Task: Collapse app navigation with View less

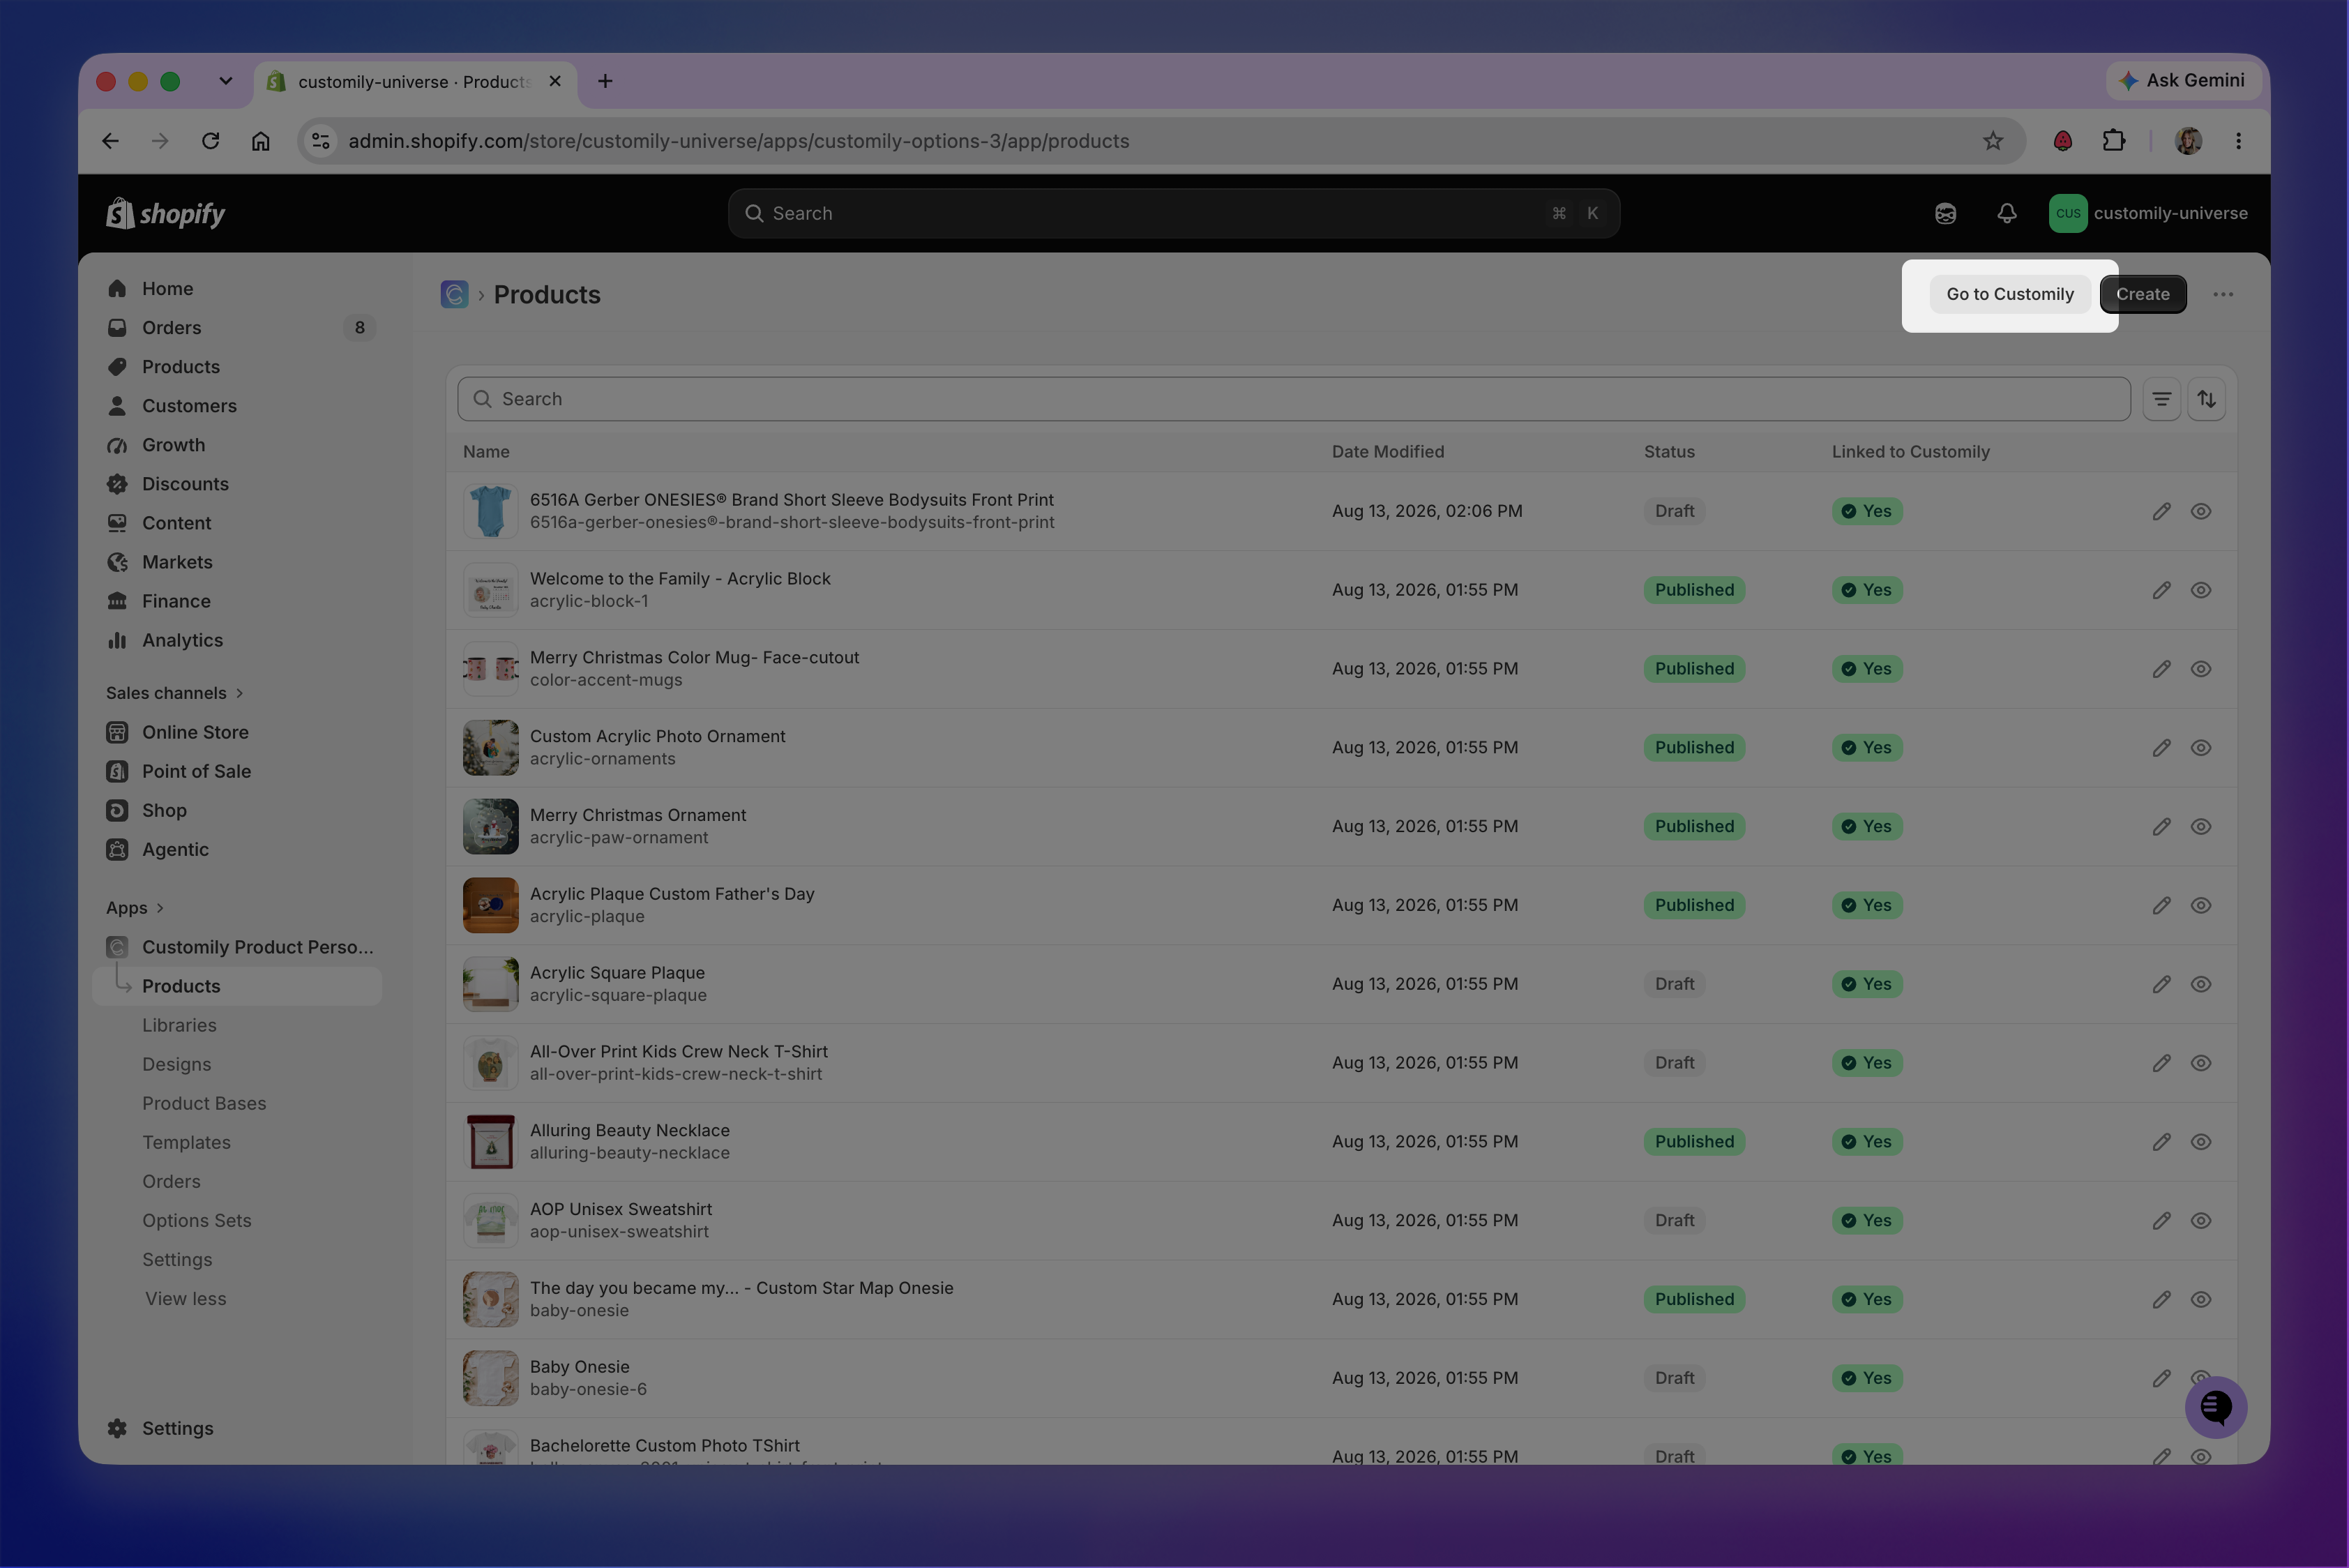Action: click(185, 1299)
